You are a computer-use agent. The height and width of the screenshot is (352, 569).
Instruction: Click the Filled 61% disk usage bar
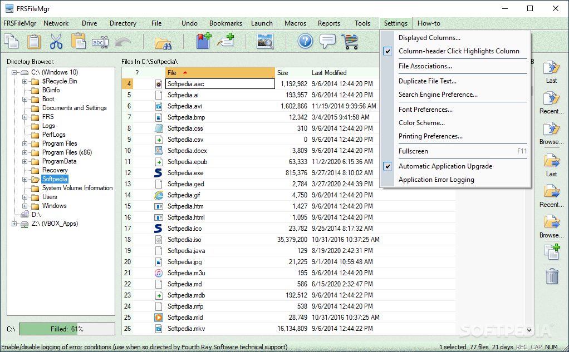tap(67, 329)
